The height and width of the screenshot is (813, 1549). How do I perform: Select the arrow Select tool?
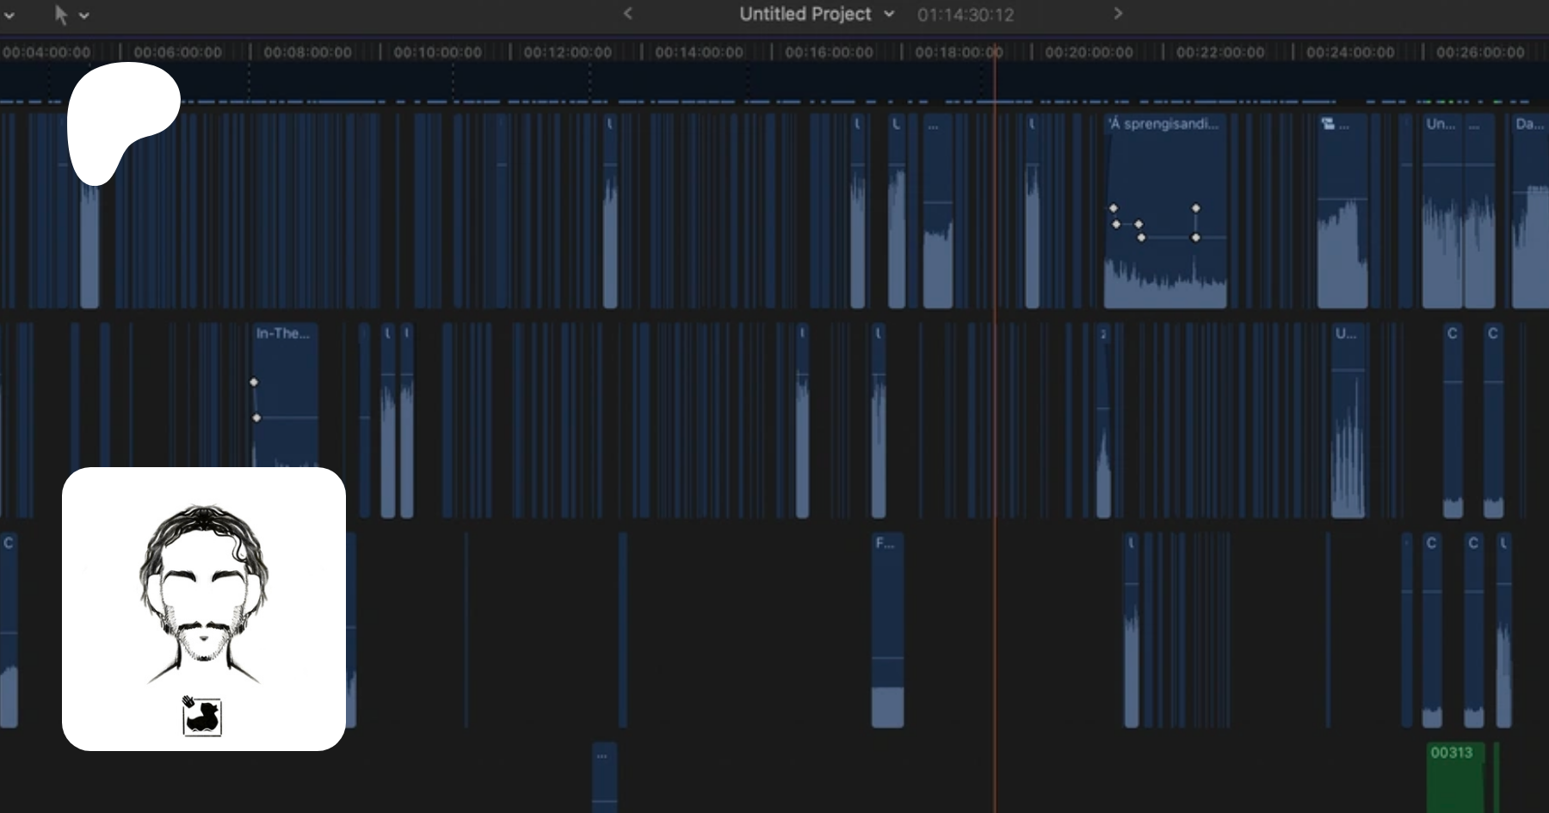pos(60,15)
